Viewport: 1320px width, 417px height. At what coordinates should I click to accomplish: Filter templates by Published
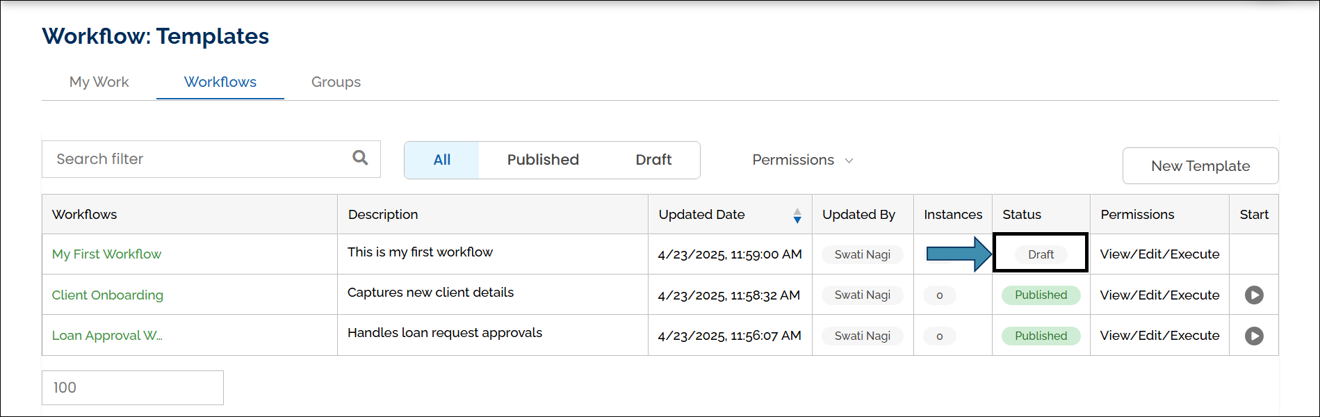543,160
